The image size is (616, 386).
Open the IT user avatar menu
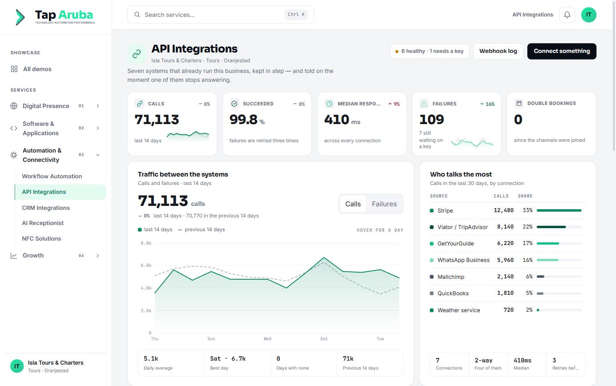pos(588,15)
